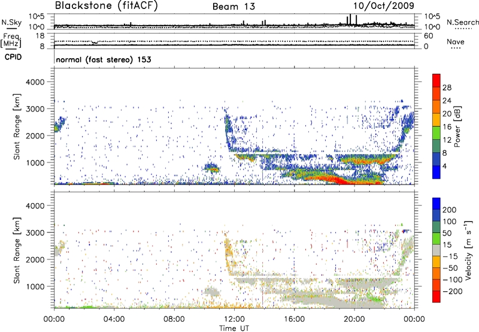This screenshot has height=332, width=479.
Task: Click the '12:00' time tick label
Action: pos(234,319)
